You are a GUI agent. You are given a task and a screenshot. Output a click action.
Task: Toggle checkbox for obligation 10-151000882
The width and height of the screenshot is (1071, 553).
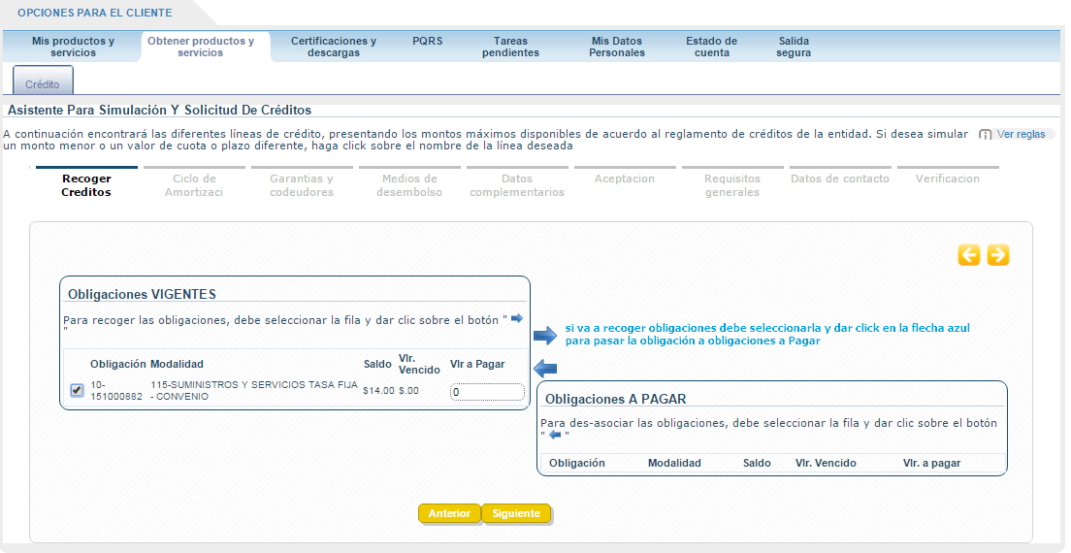(78, 390)
